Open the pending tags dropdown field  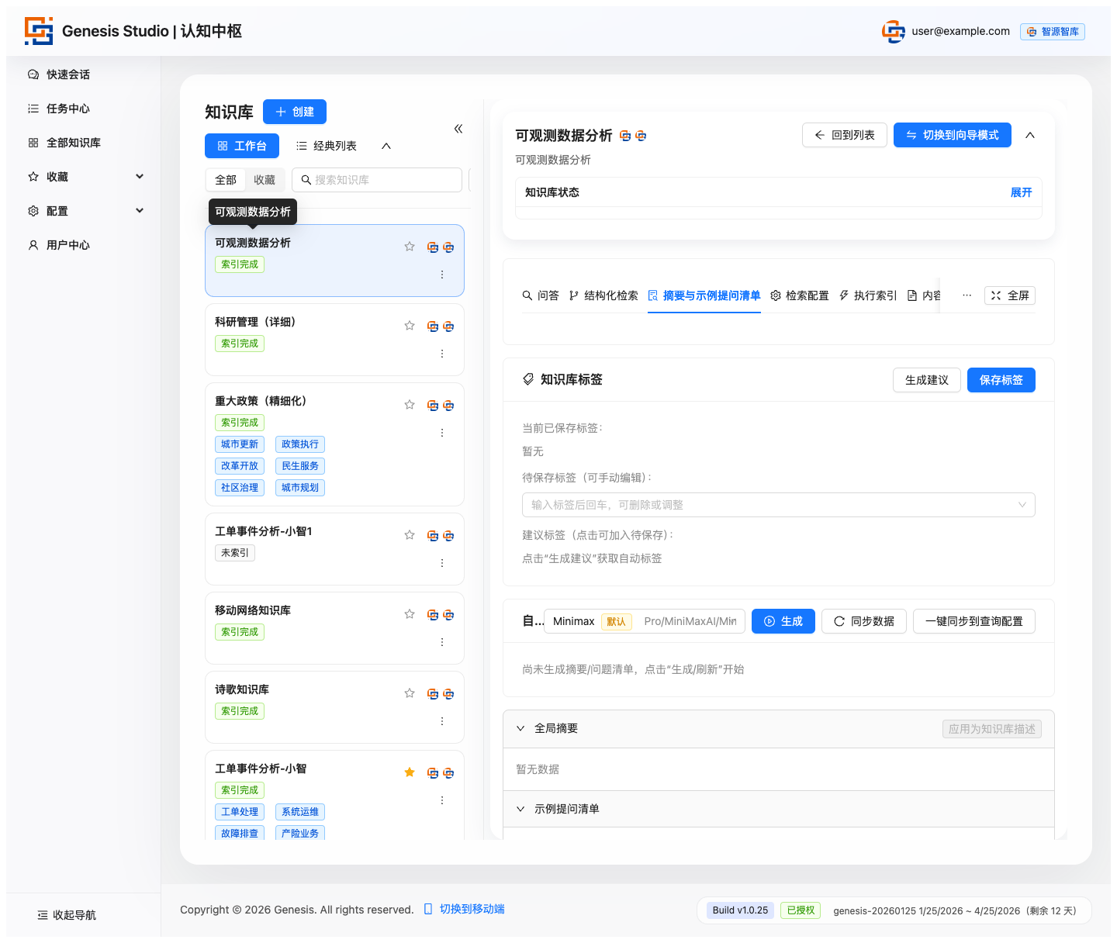click(778, 505)
